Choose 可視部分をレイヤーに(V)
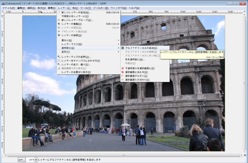 click(89, 16)
